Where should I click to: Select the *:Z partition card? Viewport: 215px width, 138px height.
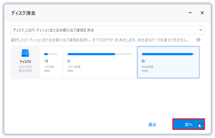(51, 62)
